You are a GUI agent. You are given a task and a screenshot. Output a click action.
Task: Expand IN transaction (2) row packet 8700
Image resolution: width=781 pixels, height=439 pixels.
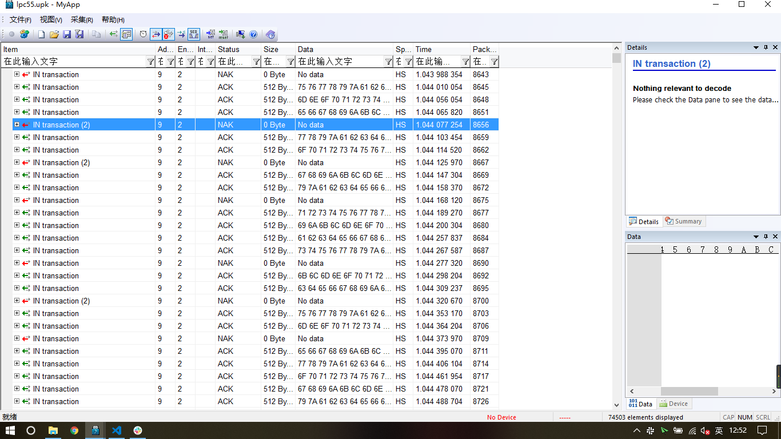17,301
